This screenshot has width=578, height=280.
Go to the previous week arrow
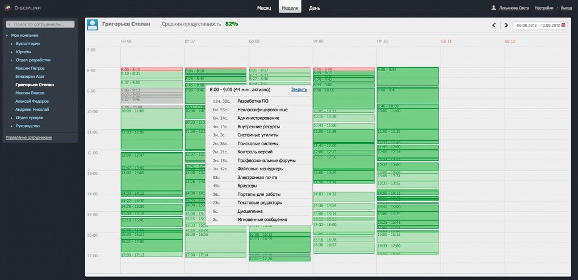point(494,26)
